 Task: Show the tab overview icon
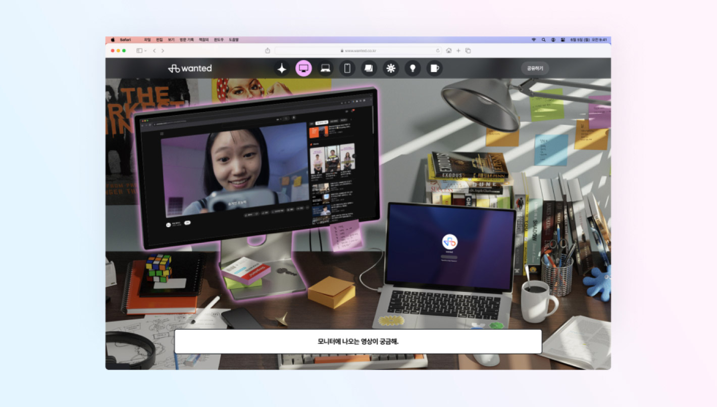tap(468, 50)
